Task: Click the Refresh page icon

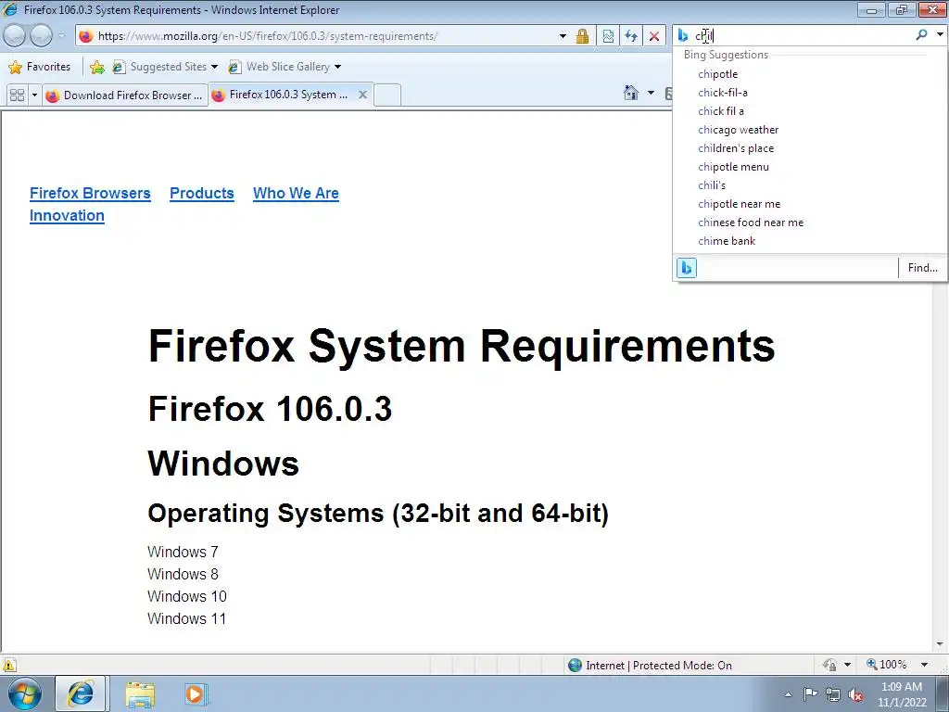Action: (x=631, y=36)
